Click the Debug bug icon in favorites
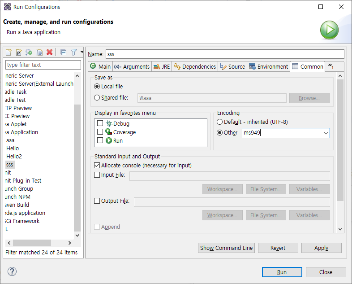The image size is (352, 284). (x=109, y=123)
